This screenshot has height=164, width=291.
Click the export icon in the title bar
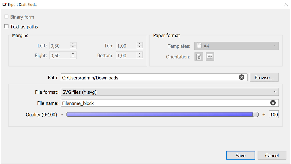[x=5, y=4]
